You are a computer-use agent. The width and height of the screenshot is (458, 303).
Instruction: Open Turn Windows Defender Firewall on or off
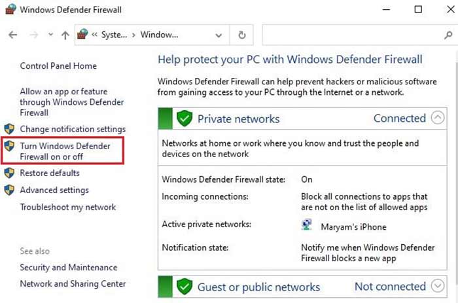coord(65,151)
